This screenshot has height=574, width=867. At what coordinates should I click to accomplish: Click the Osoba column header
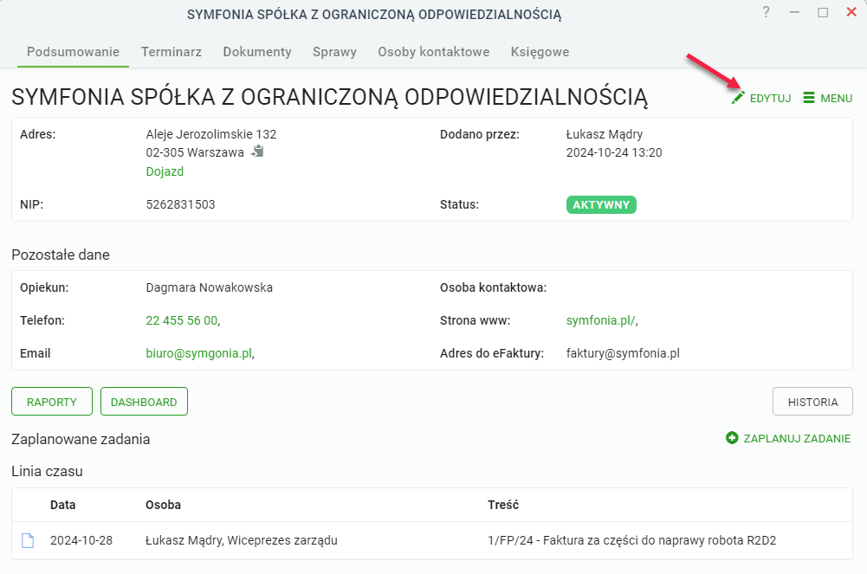click(163, 505)
